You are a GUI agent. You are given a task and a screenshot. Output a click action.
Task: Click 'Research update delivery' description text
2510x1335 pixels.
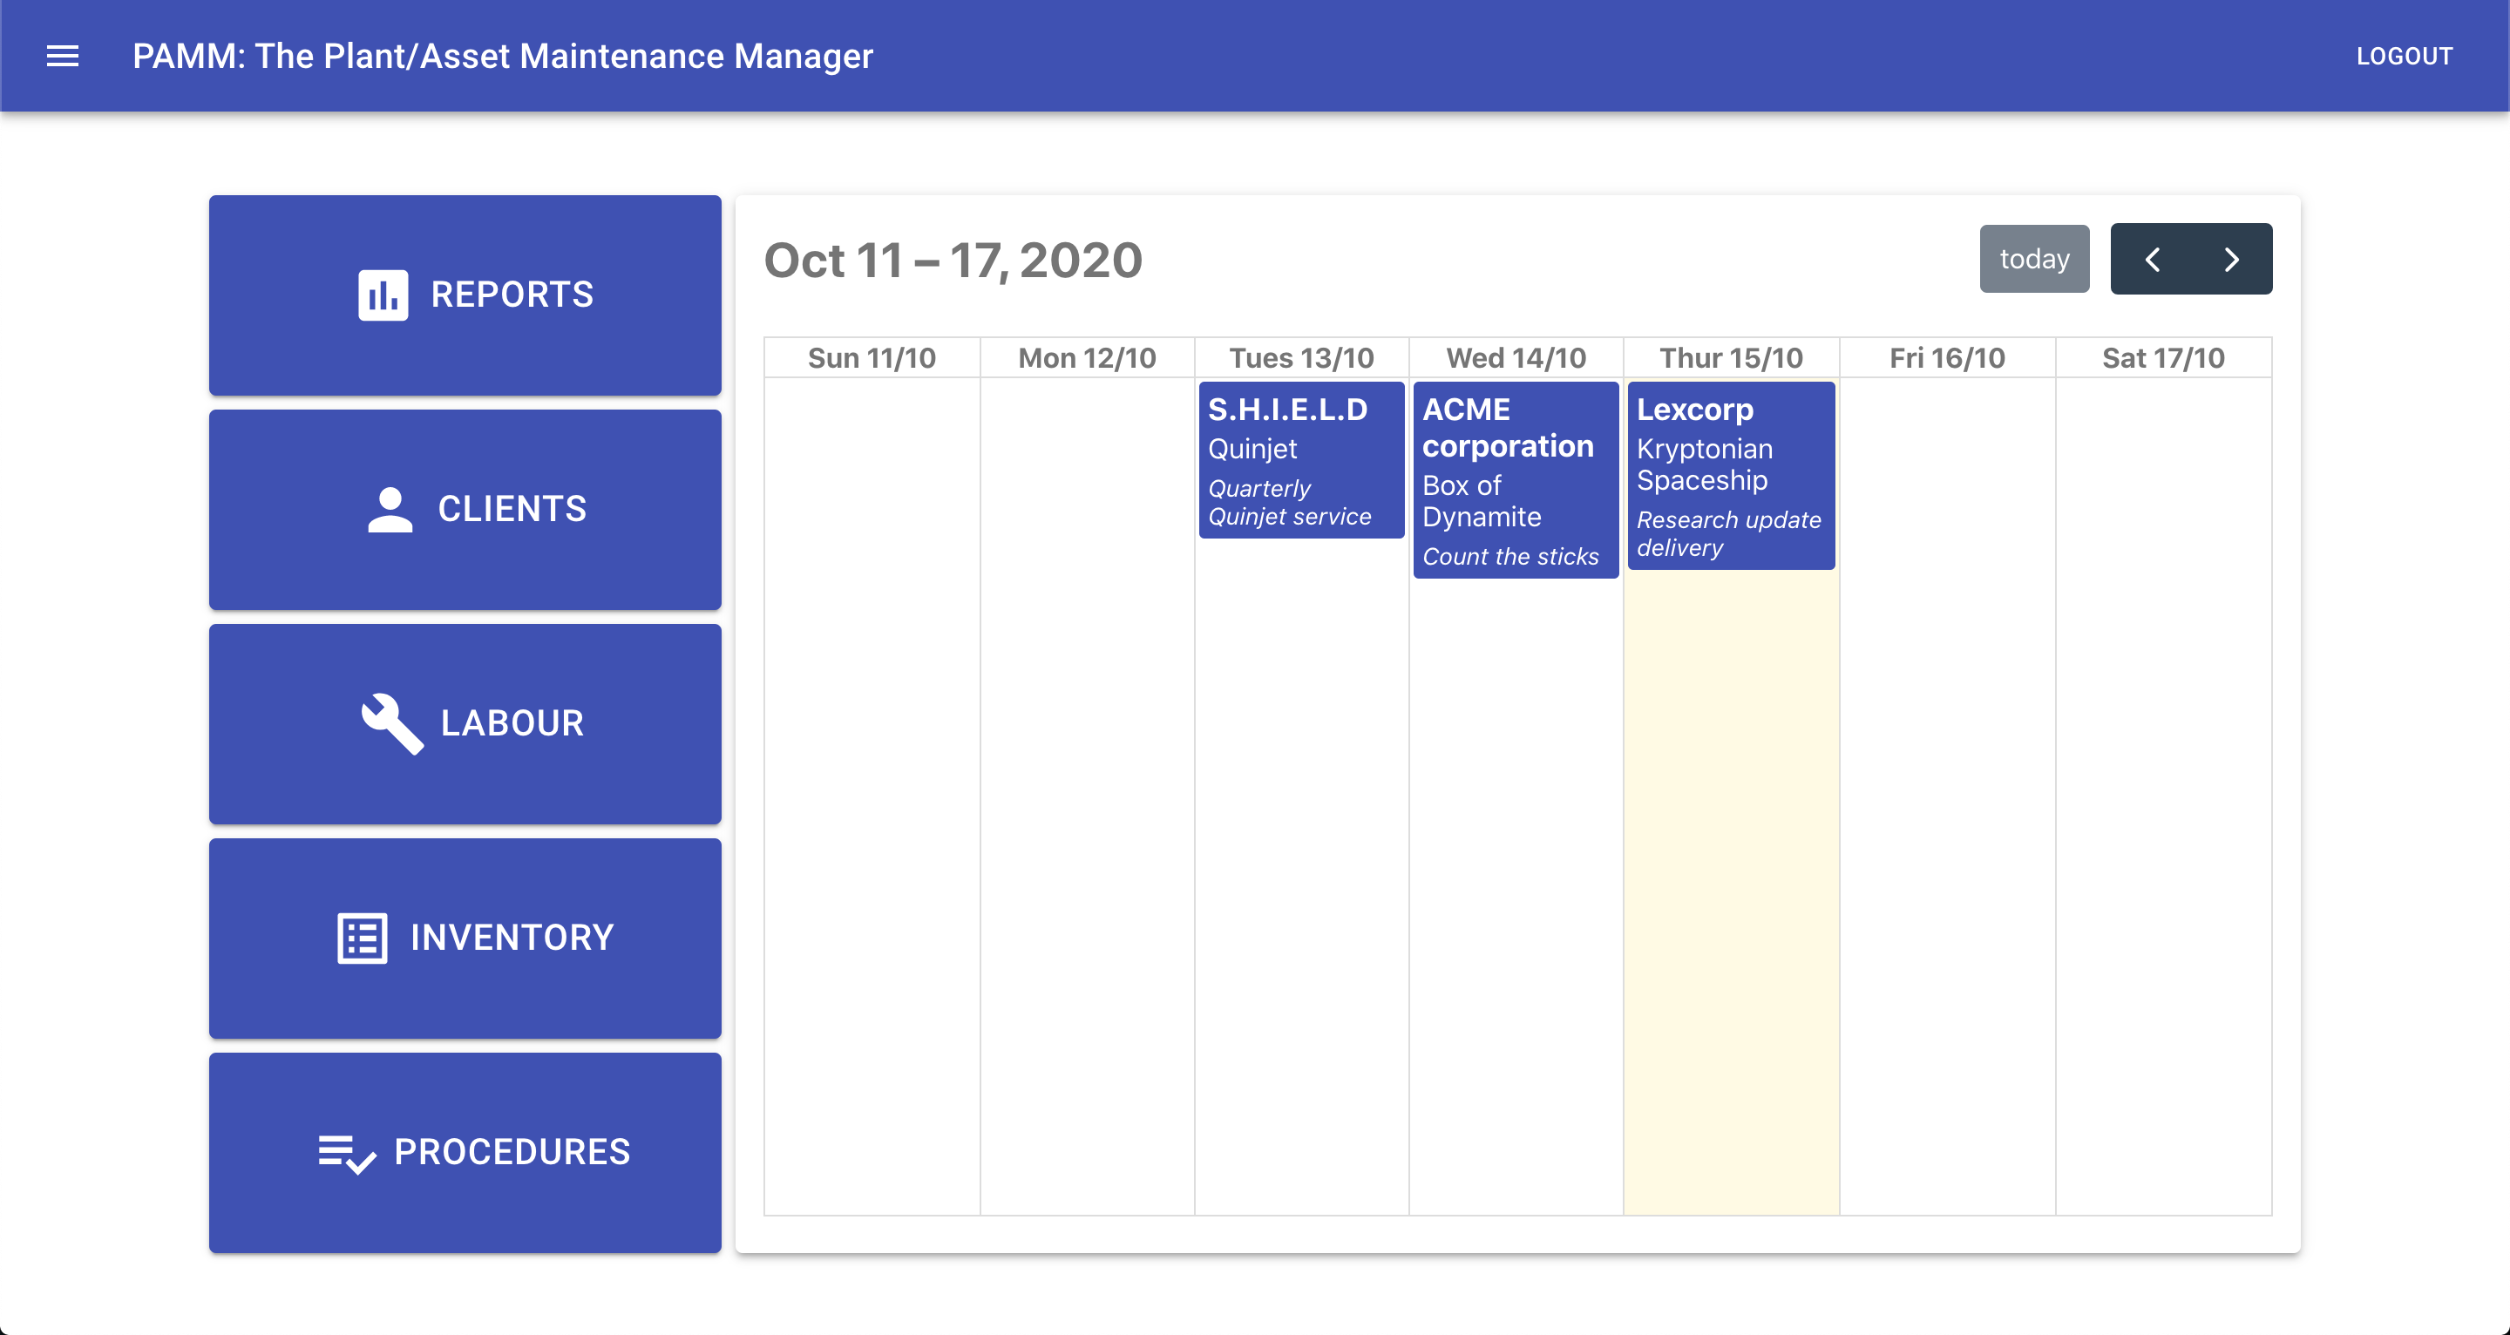1728,533
